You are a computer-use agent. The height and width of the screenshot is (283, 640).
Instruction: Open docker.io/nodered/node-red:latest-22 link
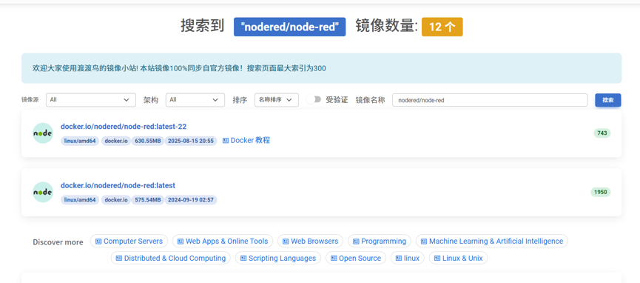tap(124, 127)
